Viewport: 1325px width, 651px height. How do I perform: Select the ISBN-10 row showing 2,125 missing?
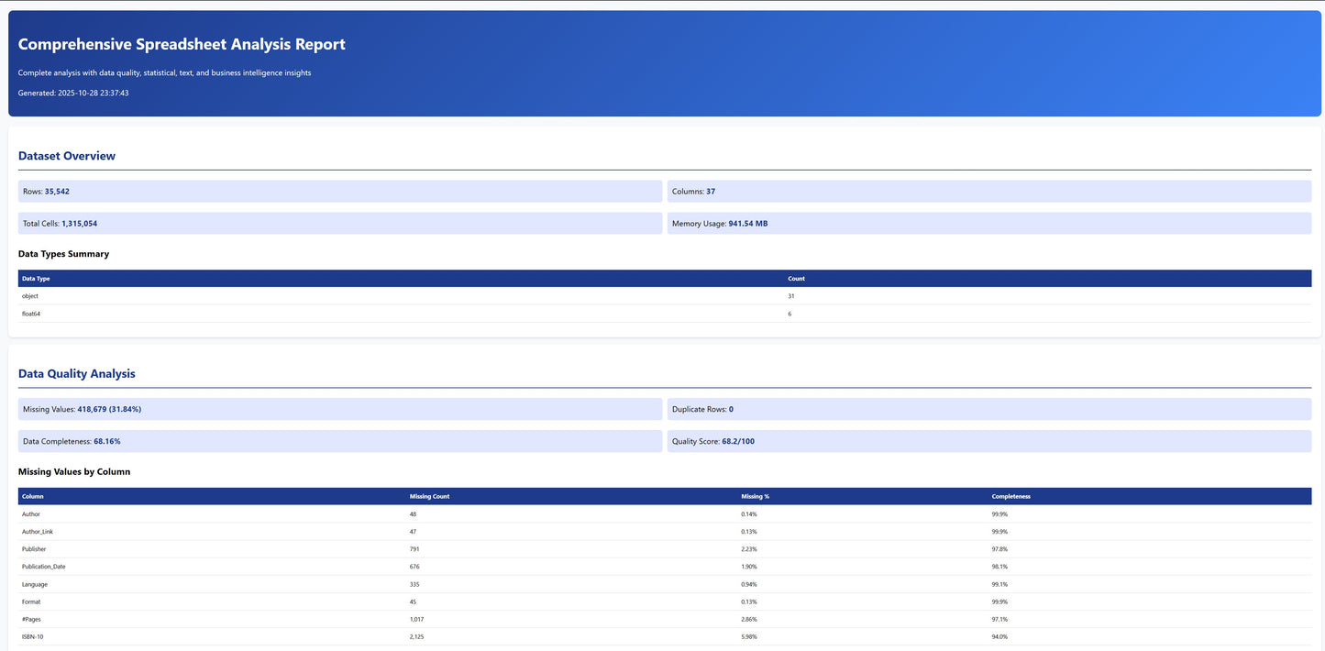coord(367,636)
